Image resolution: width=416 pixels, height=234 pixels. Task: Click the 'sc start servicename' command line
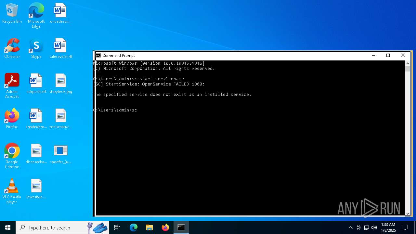[139, 79]
